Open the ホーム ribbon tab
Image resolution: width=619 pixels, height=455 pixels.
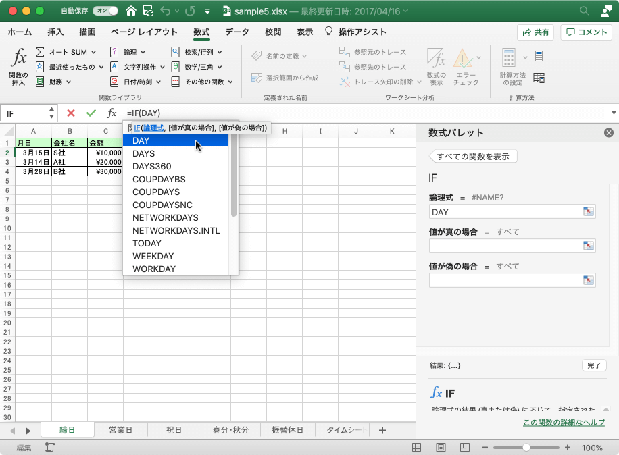[20, 32]
